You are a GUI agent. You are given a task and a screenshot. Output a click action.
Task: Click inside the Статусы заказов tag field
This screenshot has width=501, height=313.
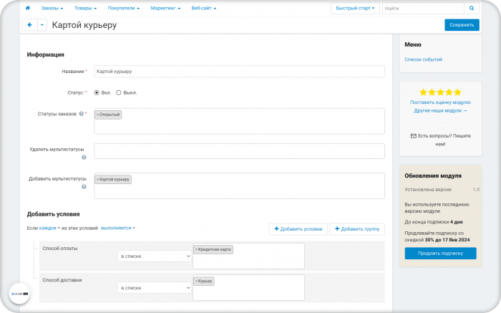coord(239,121)
